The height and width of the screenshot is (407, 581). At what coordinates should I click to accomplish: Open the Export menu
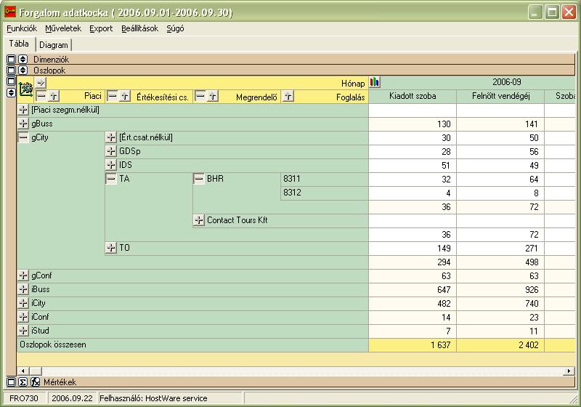click(101, 28)
